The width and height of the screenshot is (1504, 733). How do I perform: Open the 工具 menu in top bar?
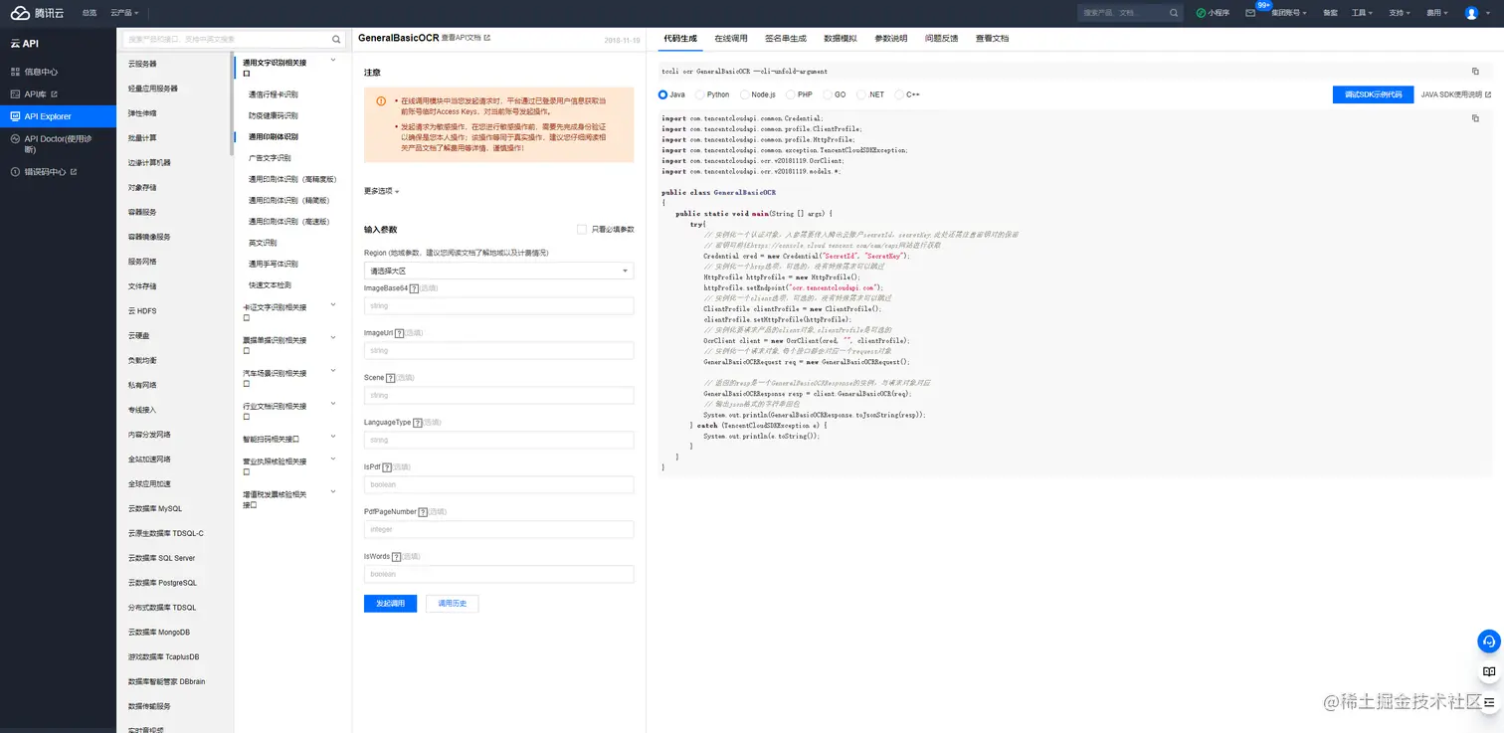pyautogui.click(x=1361, y=13)
